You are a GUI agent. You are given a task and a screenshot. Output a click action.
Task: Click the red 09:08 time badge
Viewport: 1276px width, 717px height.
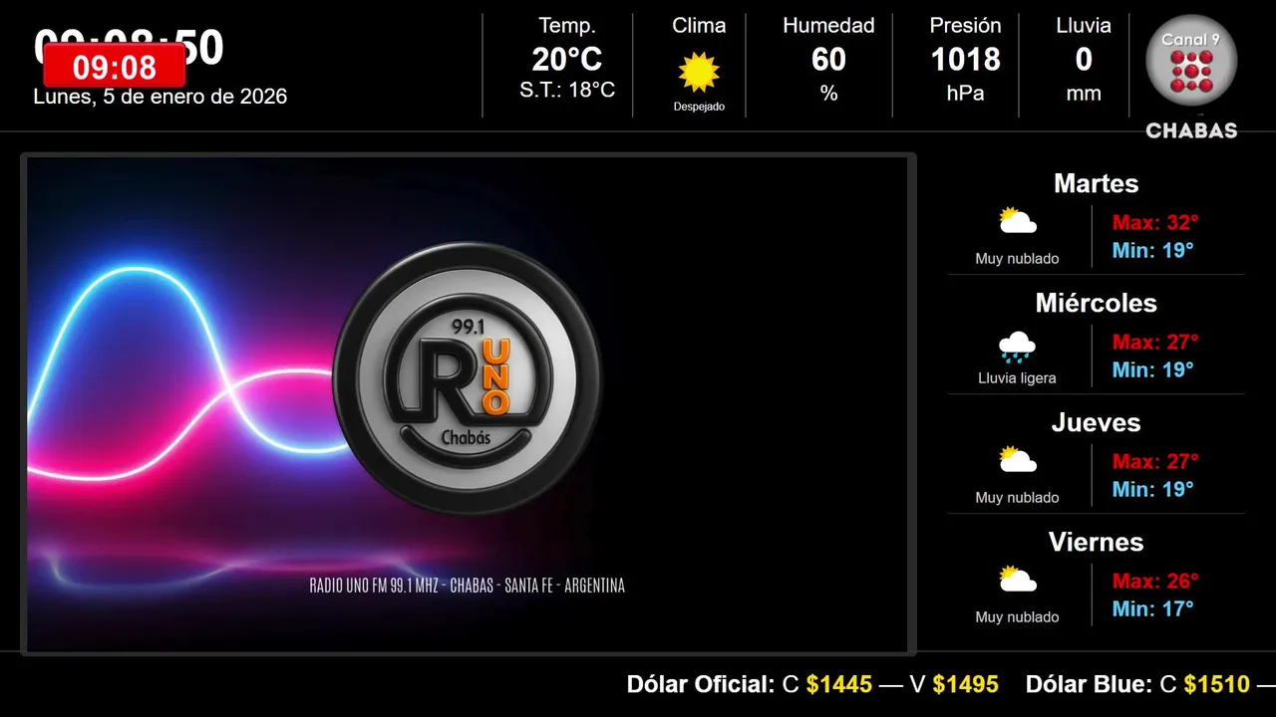[x=115, y=67]
